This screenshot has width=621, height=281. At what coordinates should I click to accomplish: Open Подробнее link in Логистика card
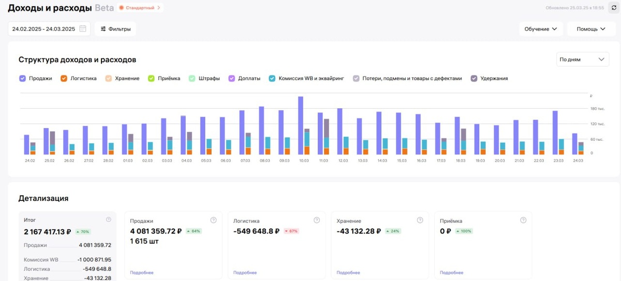coord(245,273)
